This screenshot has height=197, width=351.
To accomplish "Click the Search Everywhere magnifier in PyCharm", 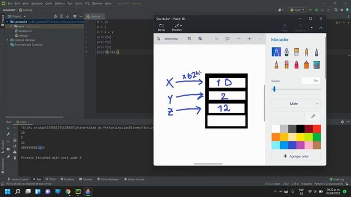I will click(x=336, y=10).
